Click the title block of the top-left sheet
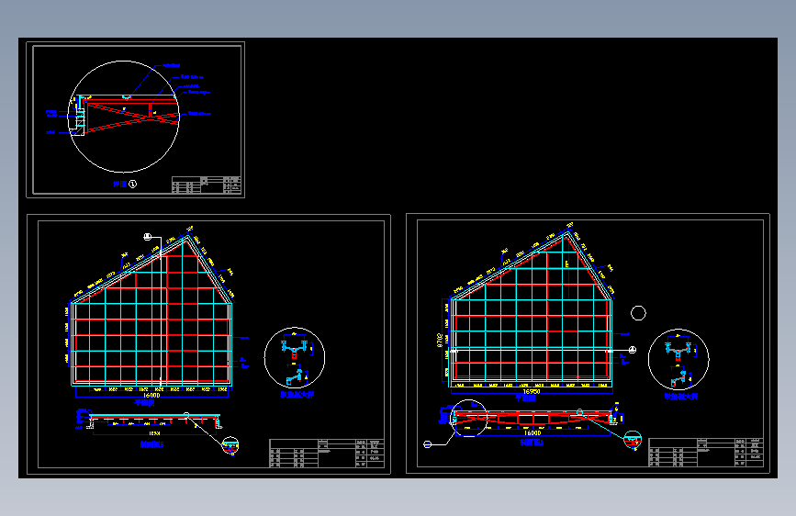Screen dimensions: 796x516 206,185
